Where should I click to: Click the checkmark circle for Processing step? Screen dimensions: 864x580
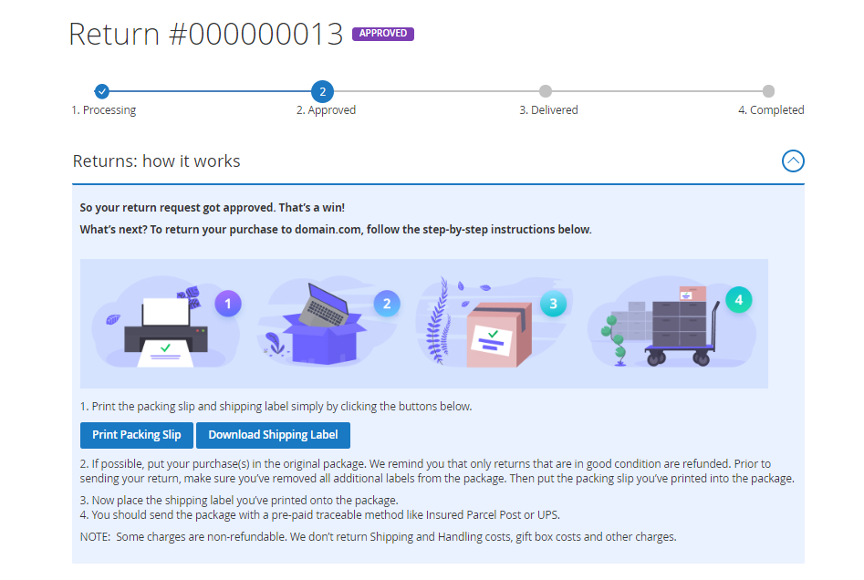tap(102, 91)
